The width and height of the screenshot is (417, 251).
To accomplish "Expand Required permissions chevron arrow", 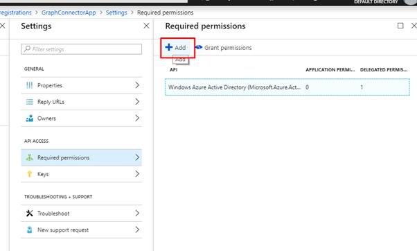I will pos(137,157).
